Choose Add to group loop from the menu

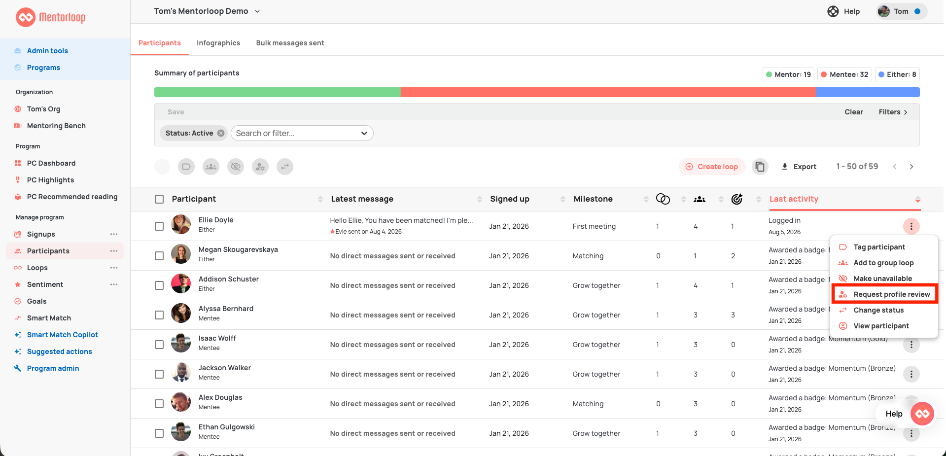(884, 263)
